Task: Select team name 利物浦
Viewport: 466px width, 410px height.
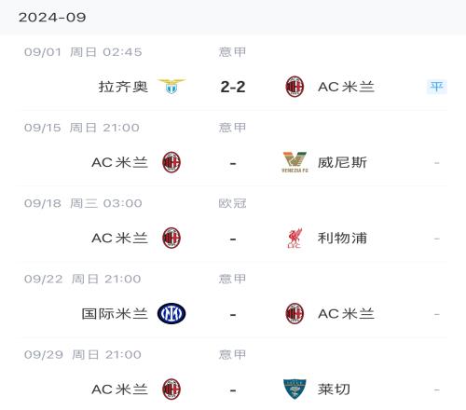Action: coord(342,239)
